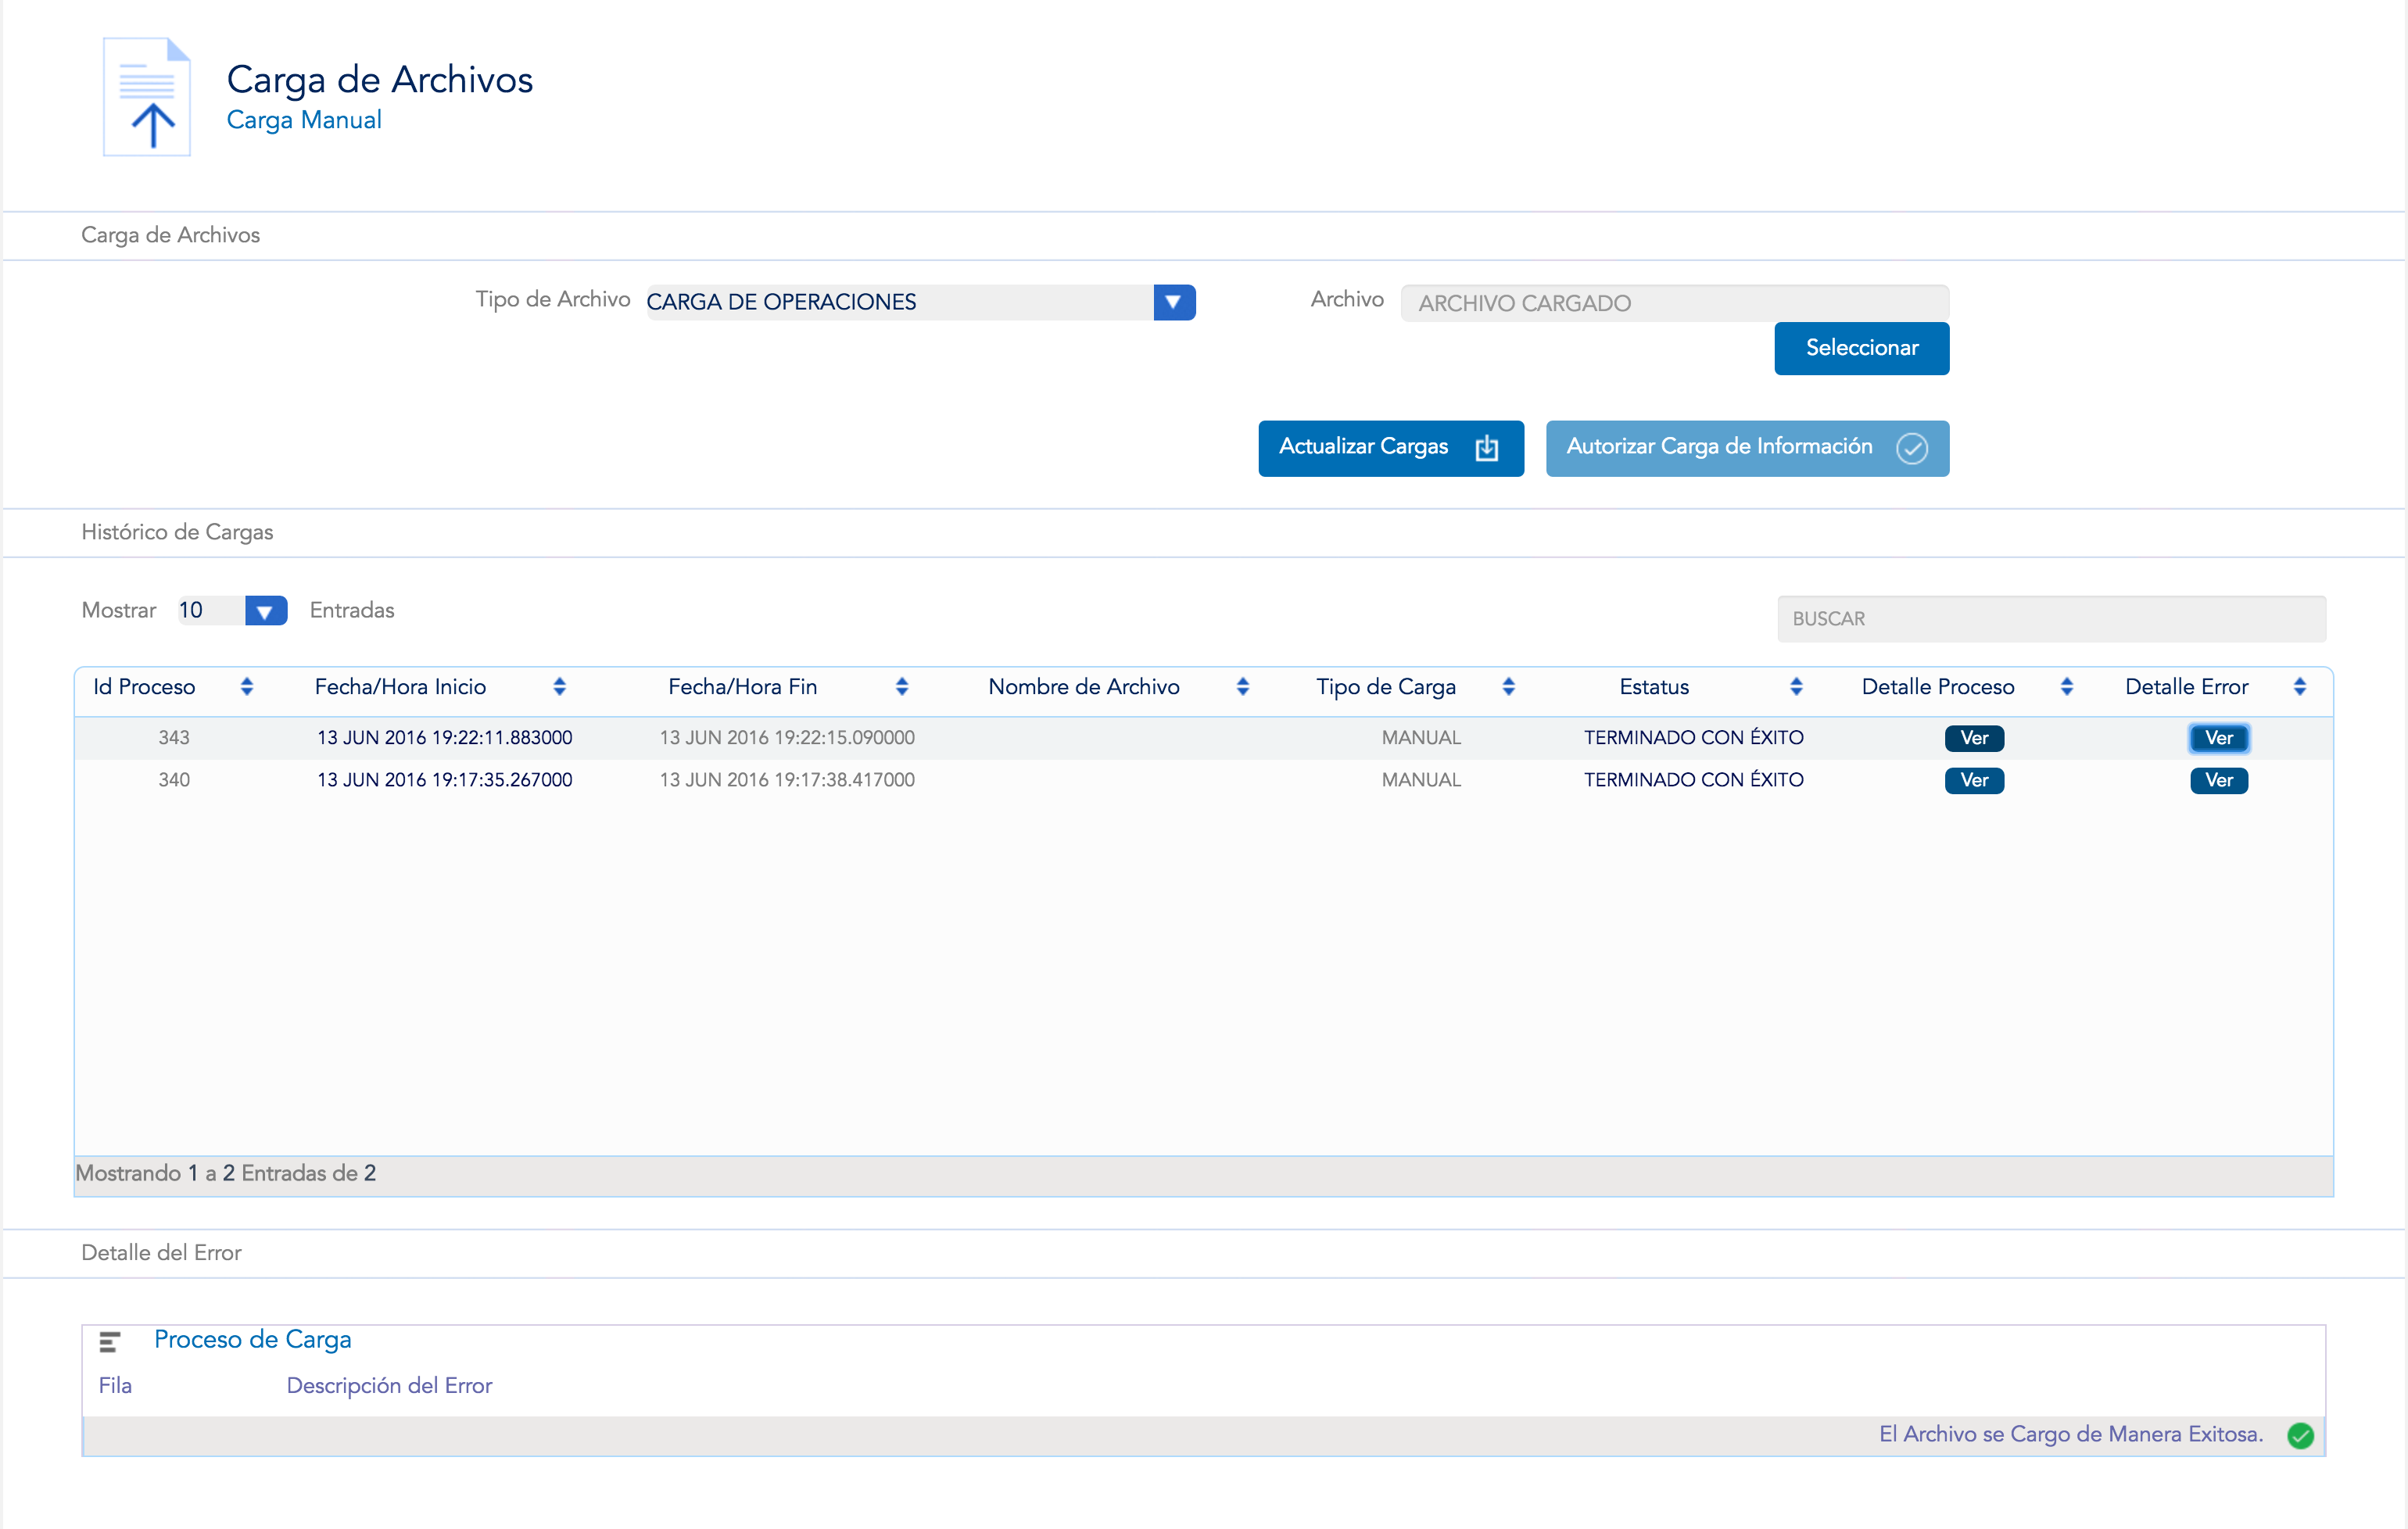Image resolution: width=2408 pixels, height=1529 pixels.
Task: Sort by Nombre de Archivo arrows icon
Action: pyautogui.click(x=1243, y=686)
